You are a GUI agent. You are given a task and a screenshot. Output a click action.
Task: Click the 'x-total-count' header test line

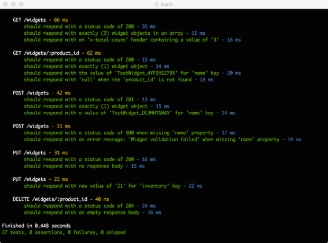coord(132,40)
